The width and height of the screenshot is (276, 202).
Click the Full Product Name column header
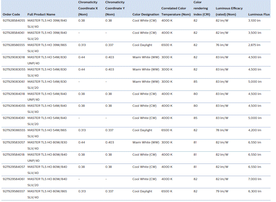[41, 14]
